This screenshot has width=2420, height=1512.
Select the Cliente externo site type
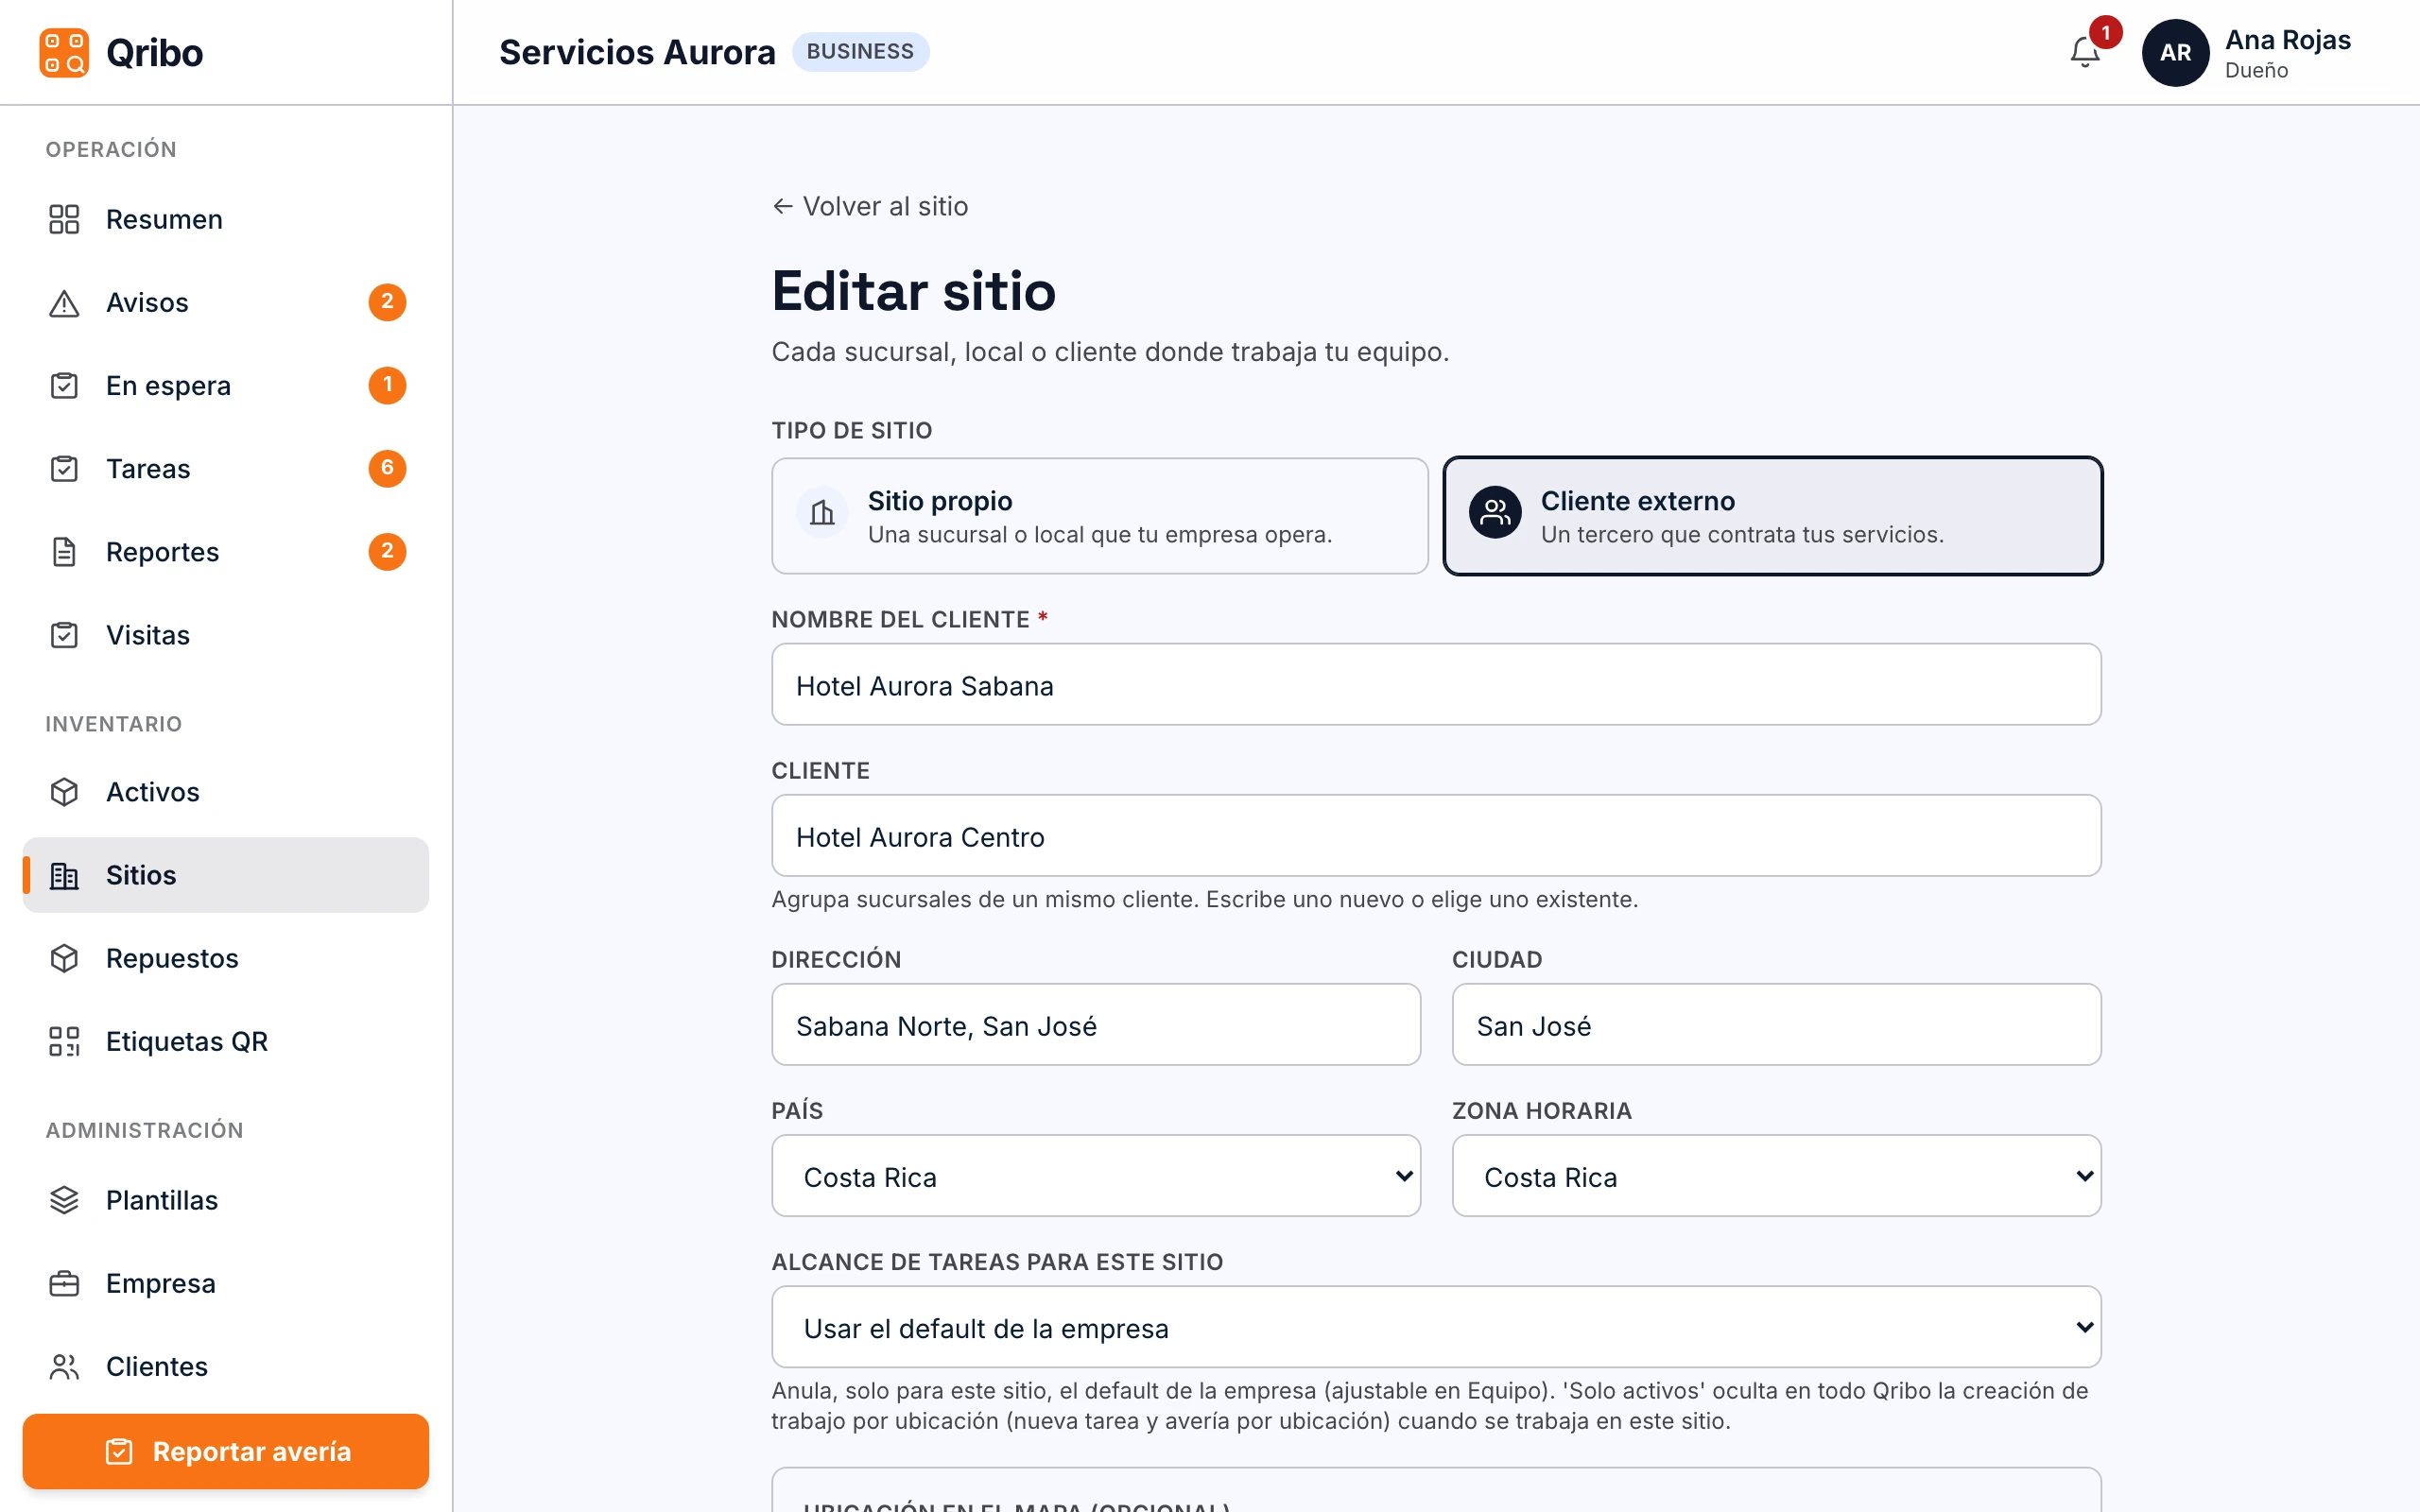click(x=1772, y=516)
